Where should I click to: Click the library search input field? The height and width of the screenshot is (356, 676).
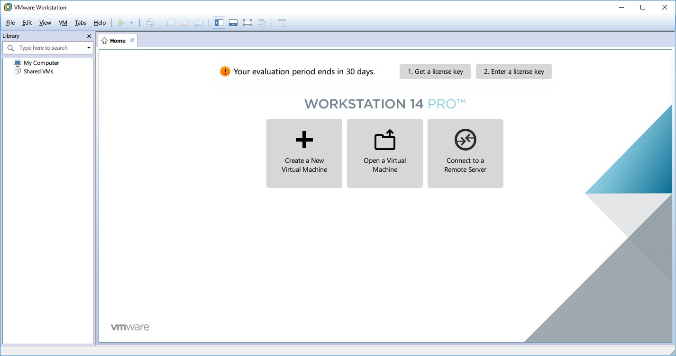click(x=47, y=47)
